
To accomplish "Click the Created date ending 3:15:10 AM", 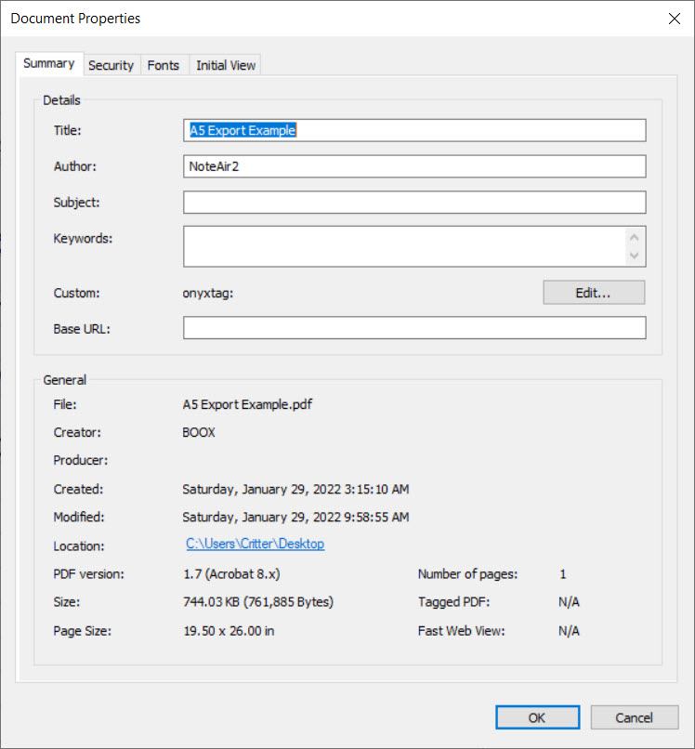I will (295, 489).
